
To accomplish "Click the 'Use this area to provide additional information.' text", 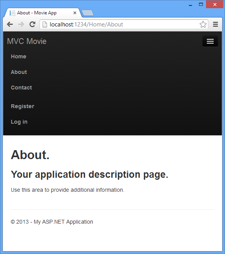I will (x=67, y=190).
